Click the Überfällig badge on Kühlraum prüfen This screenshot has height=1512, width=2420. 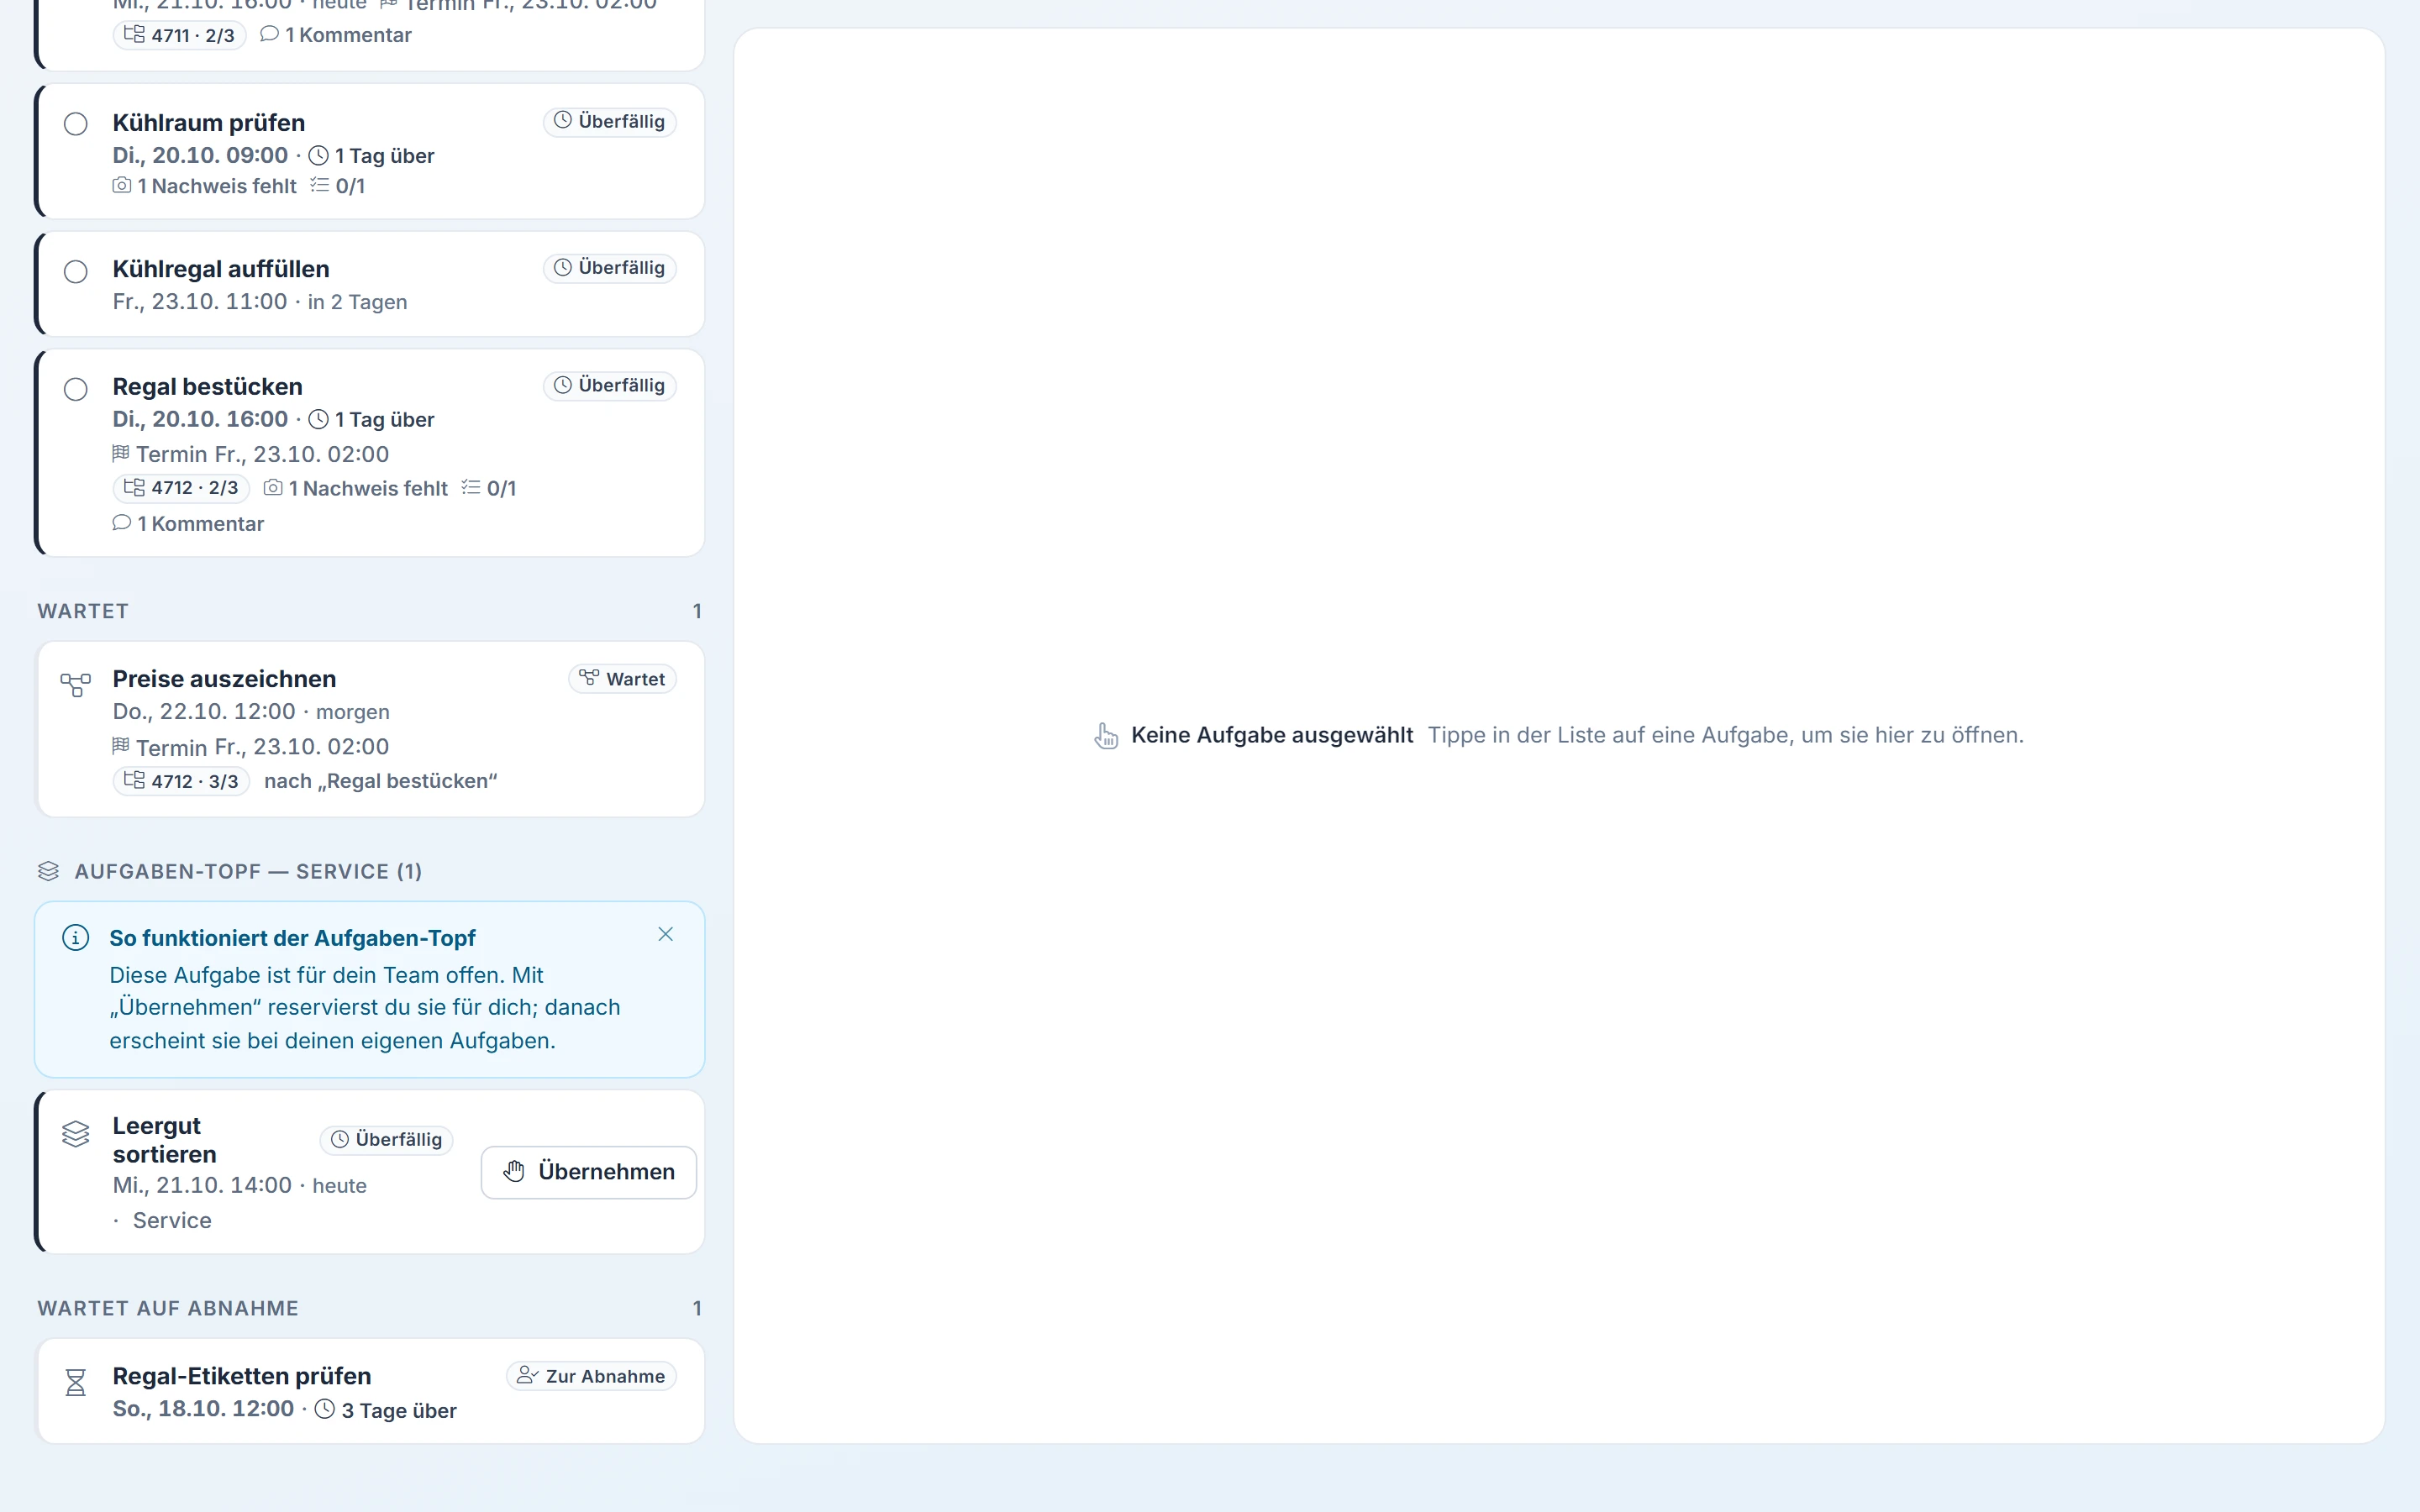pyautogui.click(x=610, y=121)
